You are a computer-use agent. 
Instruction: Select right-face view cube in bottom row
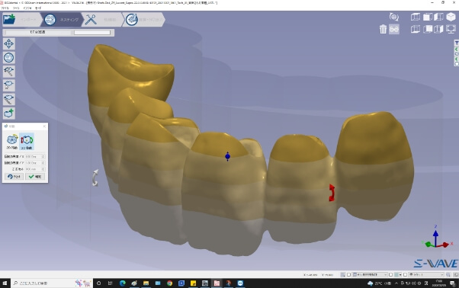click(439, 29)
